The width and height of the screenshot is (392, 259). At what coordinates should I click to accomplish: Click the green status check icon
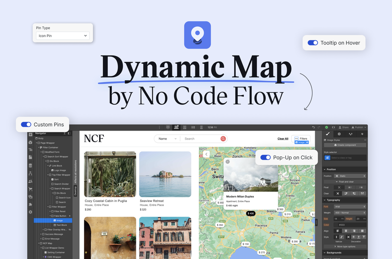[327, 127]
